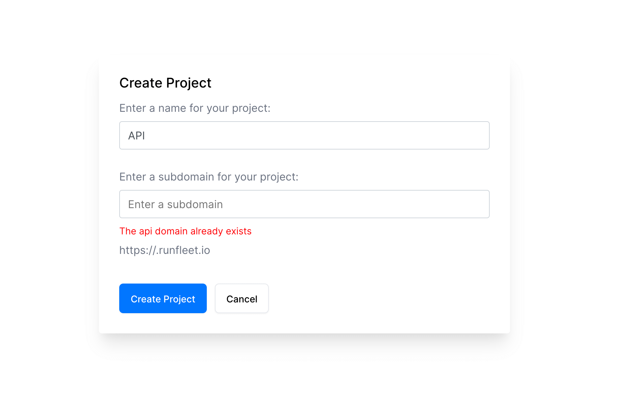Click the project name label text
The width and height of the screenshot is (617, 394).
[x=194, y=108]
